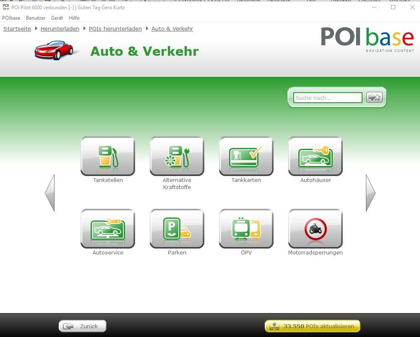Screen dimensions: 420x337
Task: Open the Gerät menu
Action: pos(57,18)
